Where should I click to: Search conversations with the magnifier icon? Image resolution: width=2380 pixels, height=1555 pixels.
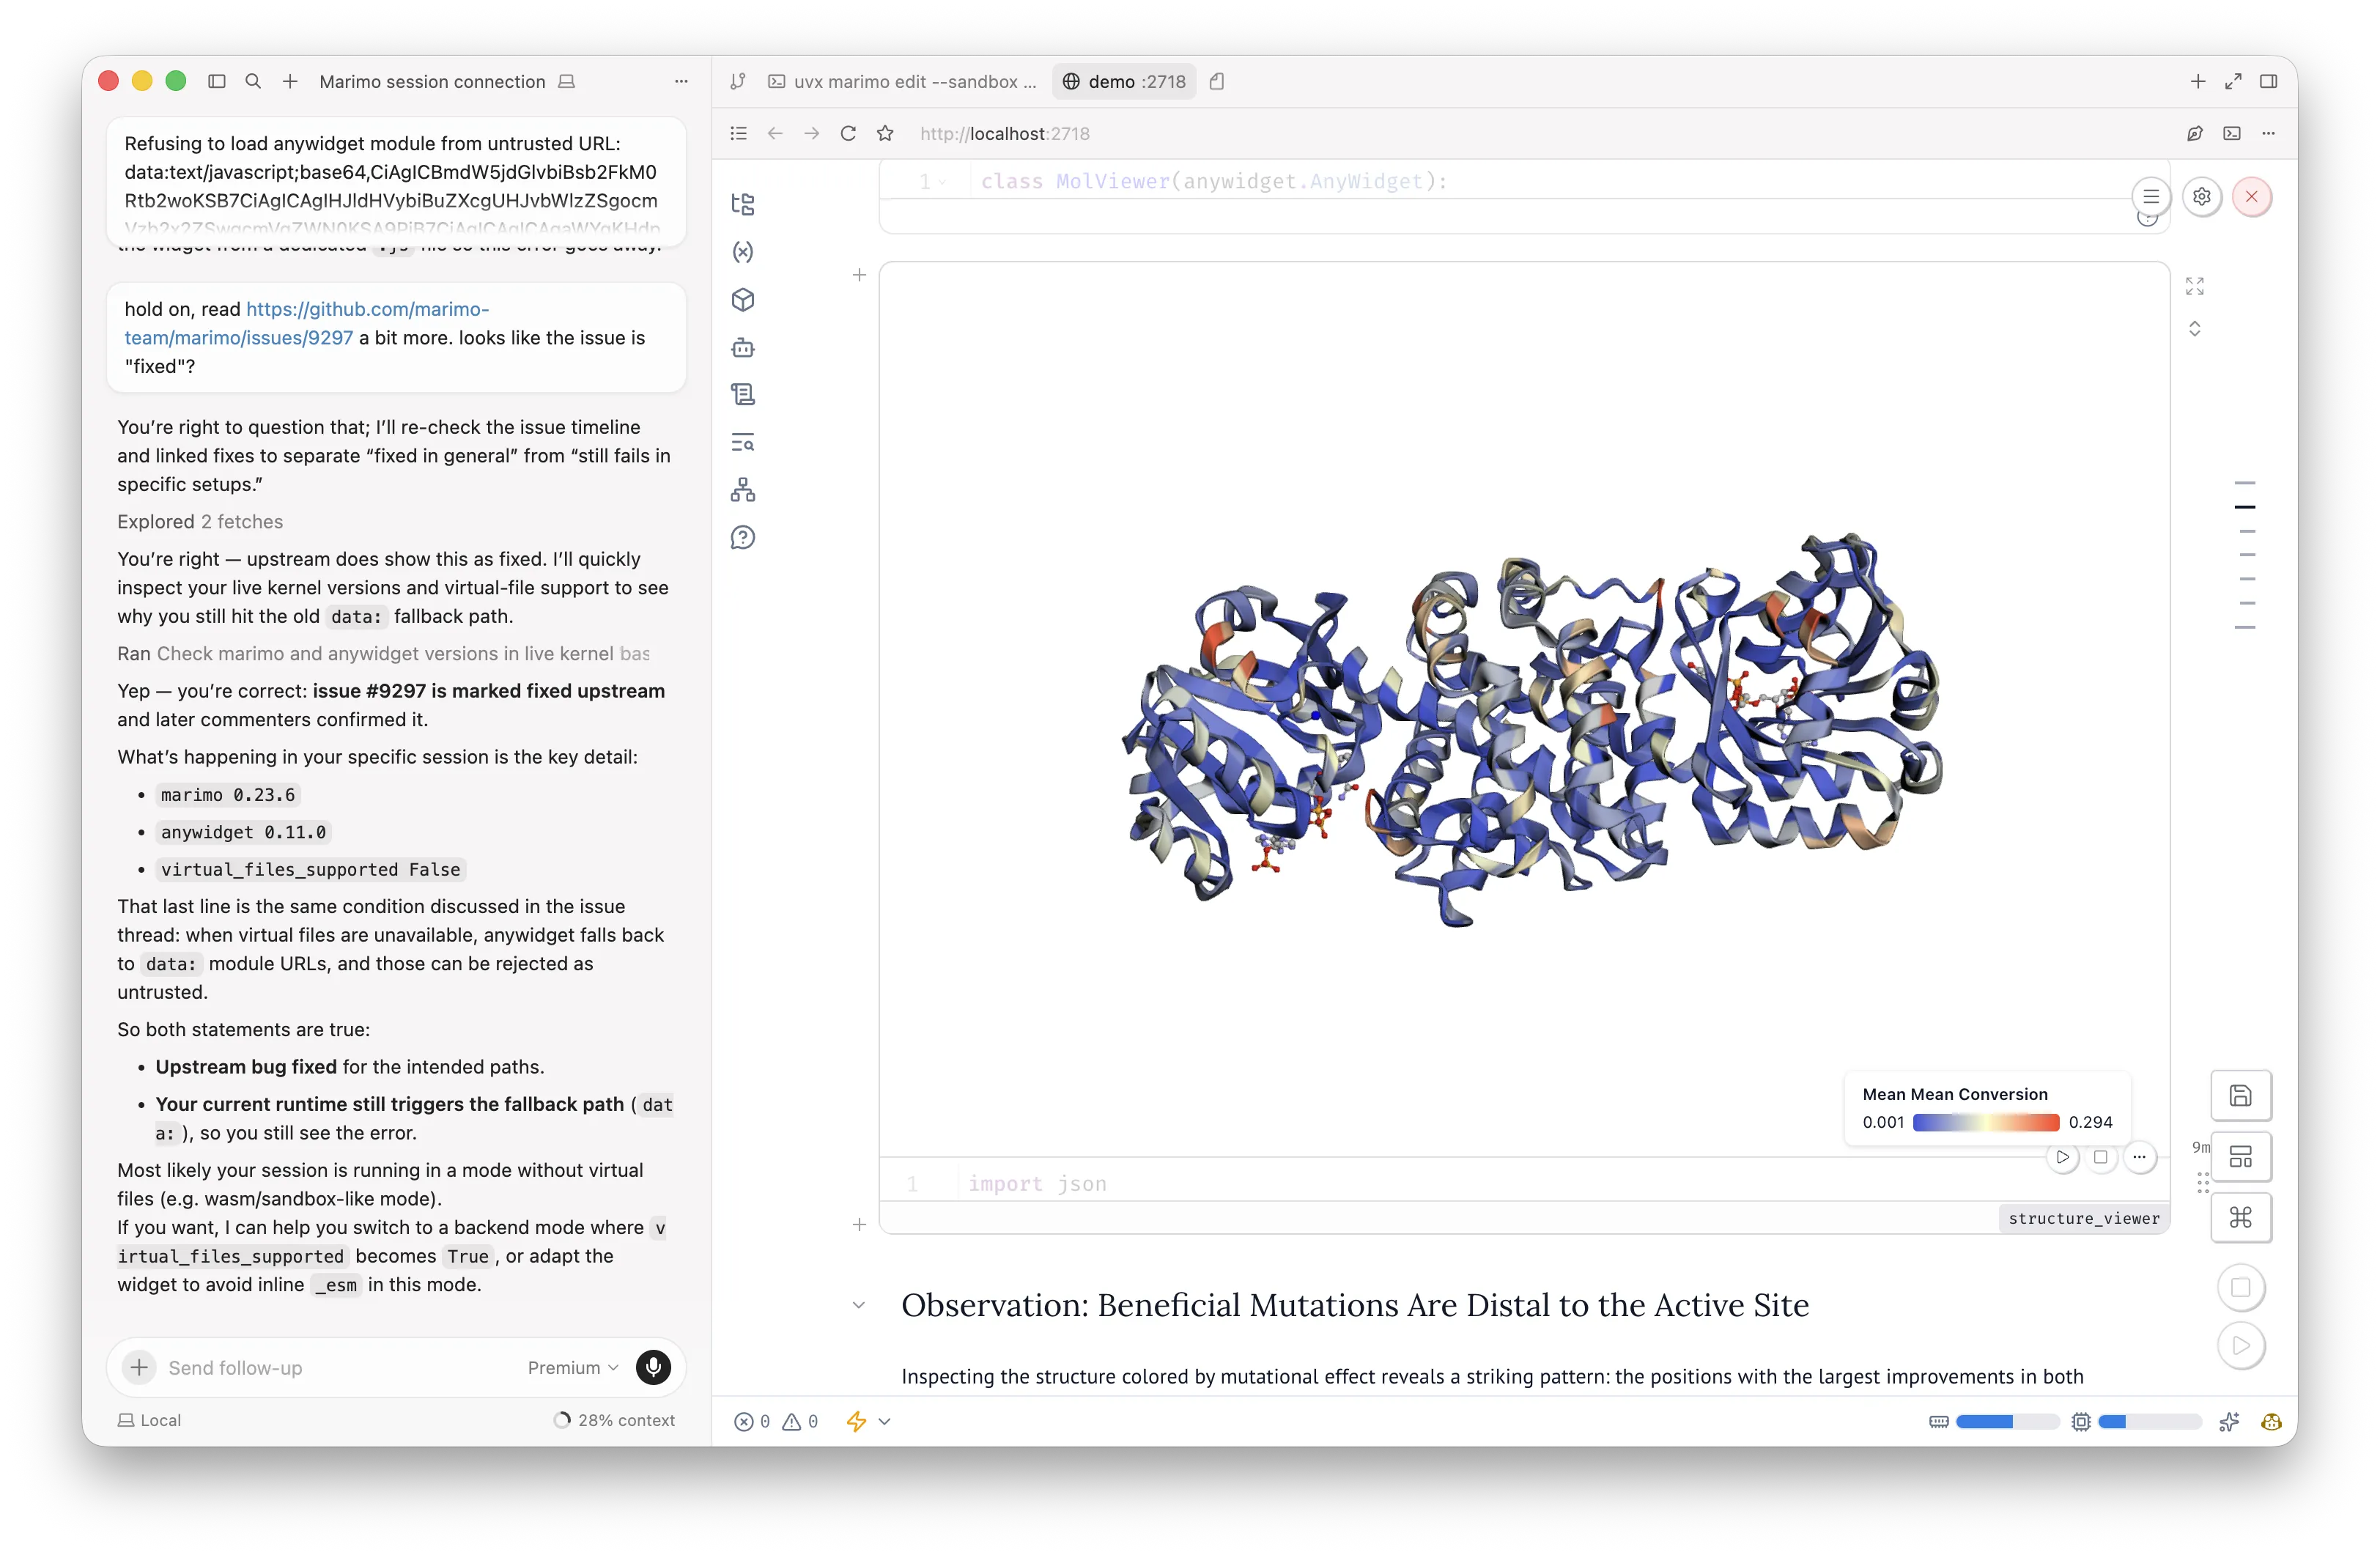click(x=253, y=82)
